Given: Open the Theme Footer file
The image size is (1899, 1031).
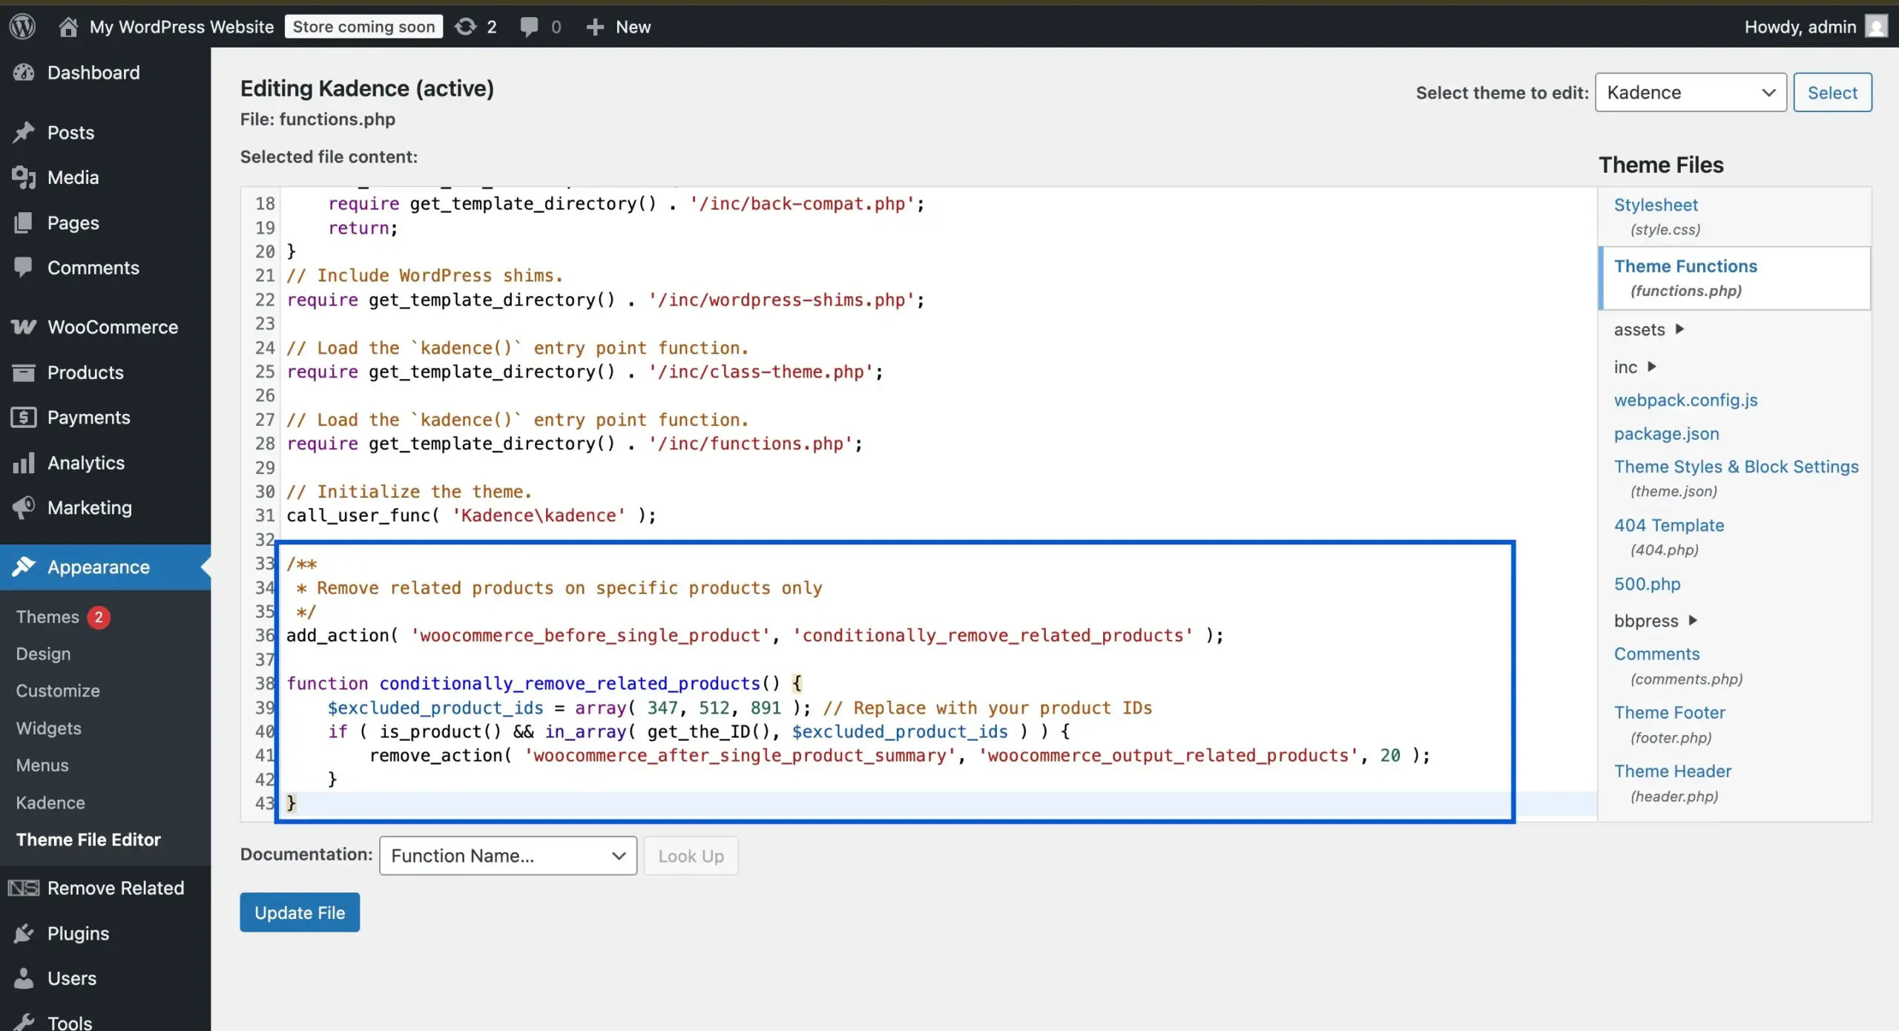Looking at the screenshot, I should 1669,712.
